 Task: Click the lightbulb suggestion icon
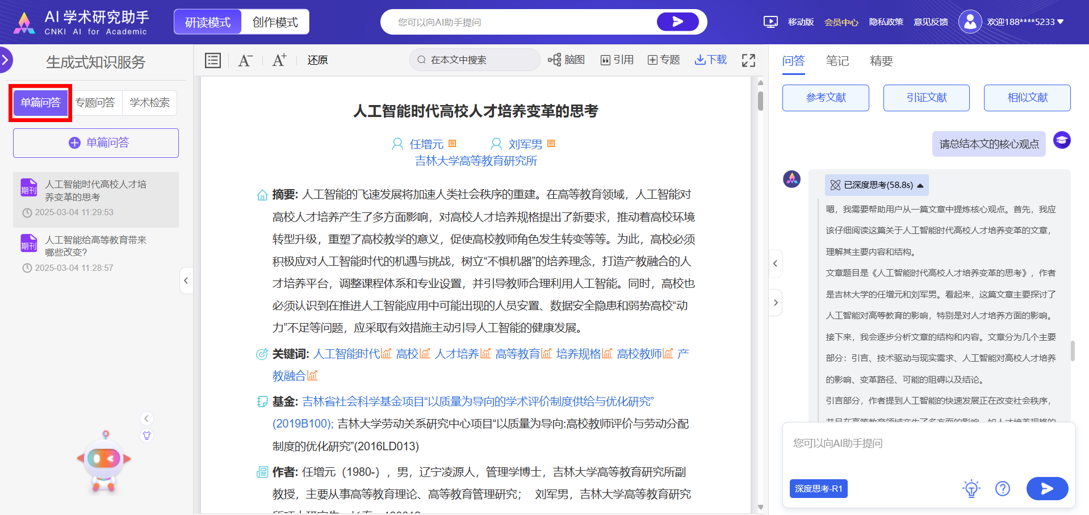click(971, 488)
